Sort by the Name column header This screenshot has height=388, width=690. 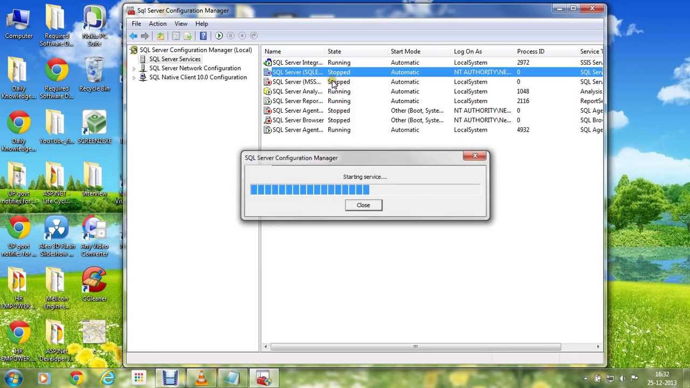294,52
